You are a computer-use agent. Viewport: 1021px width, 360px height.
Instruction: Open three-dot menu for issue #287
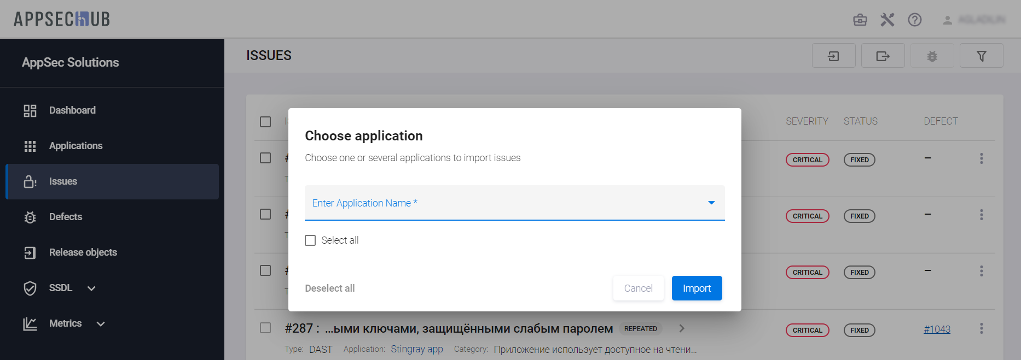click(x=981, y=328)
